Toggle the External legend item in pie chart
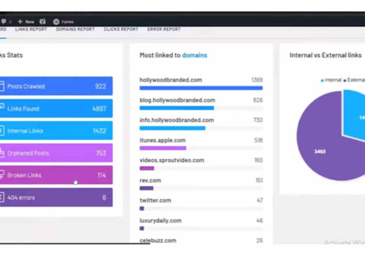 354,80
